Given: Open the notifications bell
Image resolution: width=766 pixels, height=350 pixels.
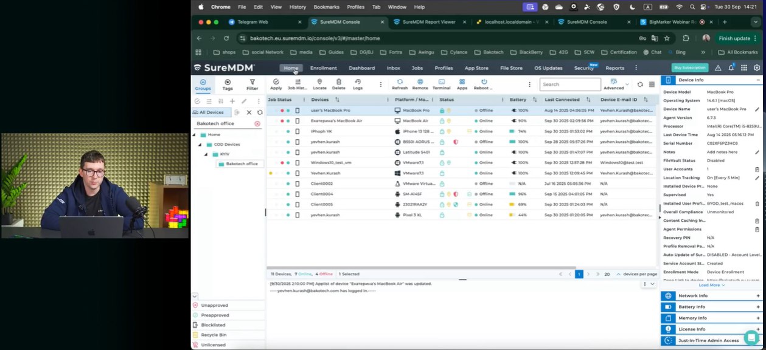Looking at the screenshot, I should 731,68.
